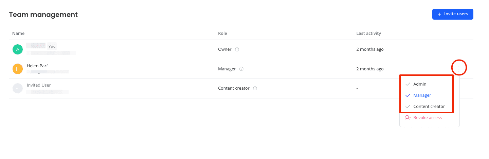489x159 pixels.
Task: Click the info icon beside Content creator
Action: click(x=255, y=88)
